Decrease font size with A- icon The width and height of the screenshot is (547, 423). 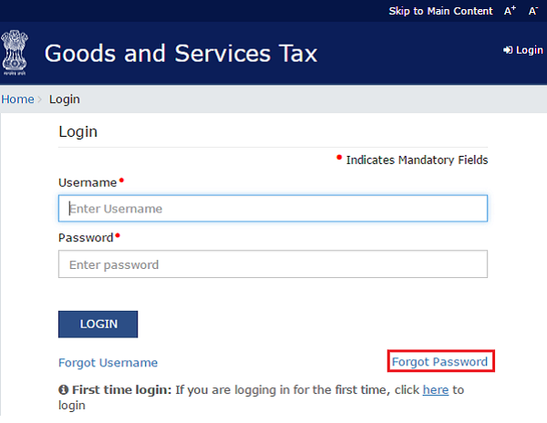[534, 11]
